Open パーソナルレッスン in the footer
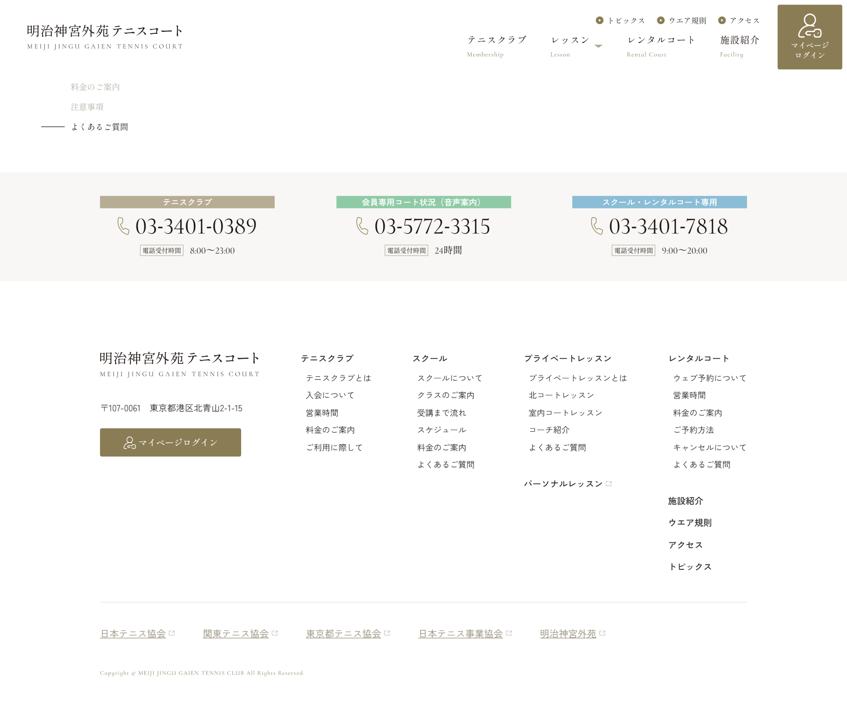The width and height of the screenshot is (847, 706). (x=563, y=483)
